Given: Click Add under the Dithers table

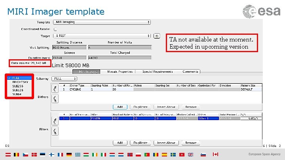Looking at the screenshot, I should [x=120, y=107].
